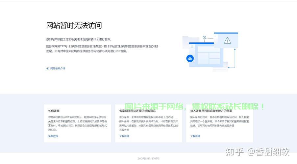This screenshot has width=297, height=164.
Task: Click the gray folder shape in illustration
Action: click(186, 39)
